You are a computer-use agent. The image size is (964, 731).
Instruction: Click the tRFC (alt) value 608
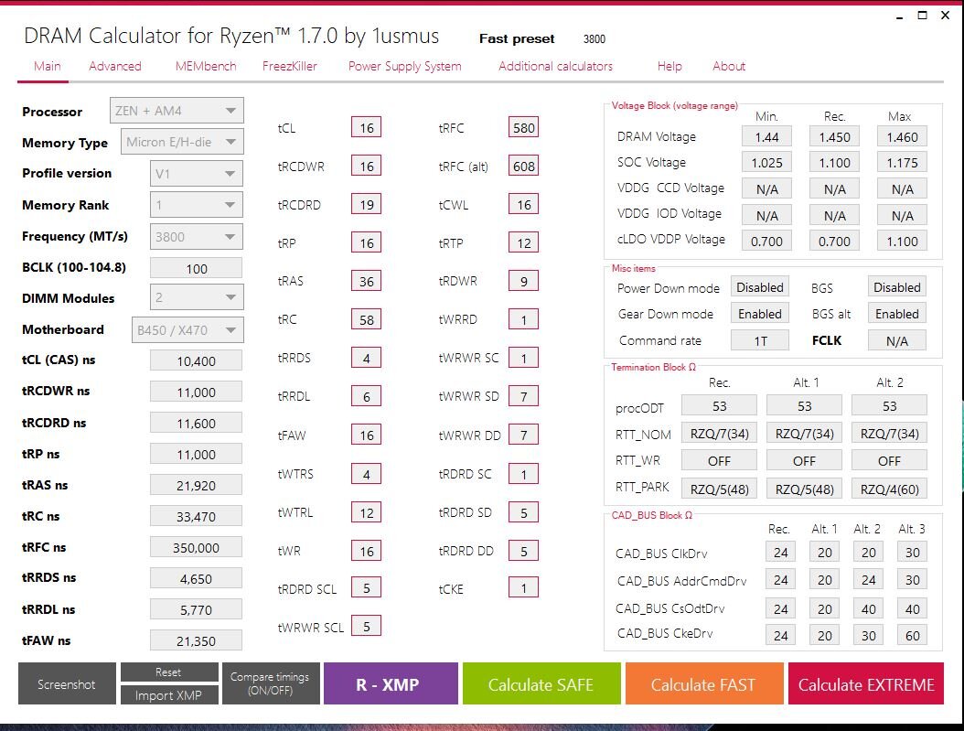(x=524, y=166)
